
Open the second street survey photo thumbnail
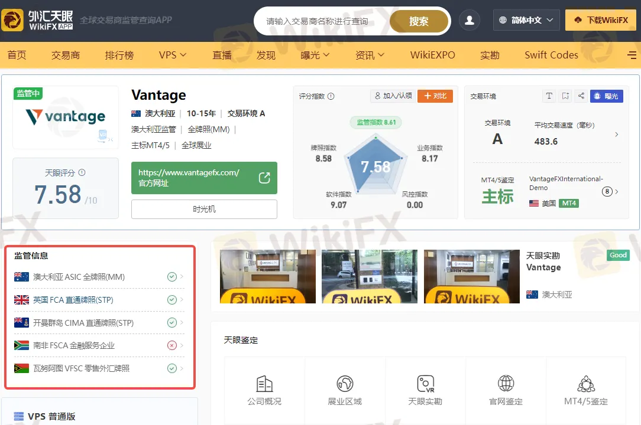click(x=370, y=276)
